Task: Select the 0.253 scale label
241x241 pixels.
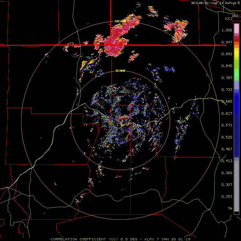Action: coord(227,197)
